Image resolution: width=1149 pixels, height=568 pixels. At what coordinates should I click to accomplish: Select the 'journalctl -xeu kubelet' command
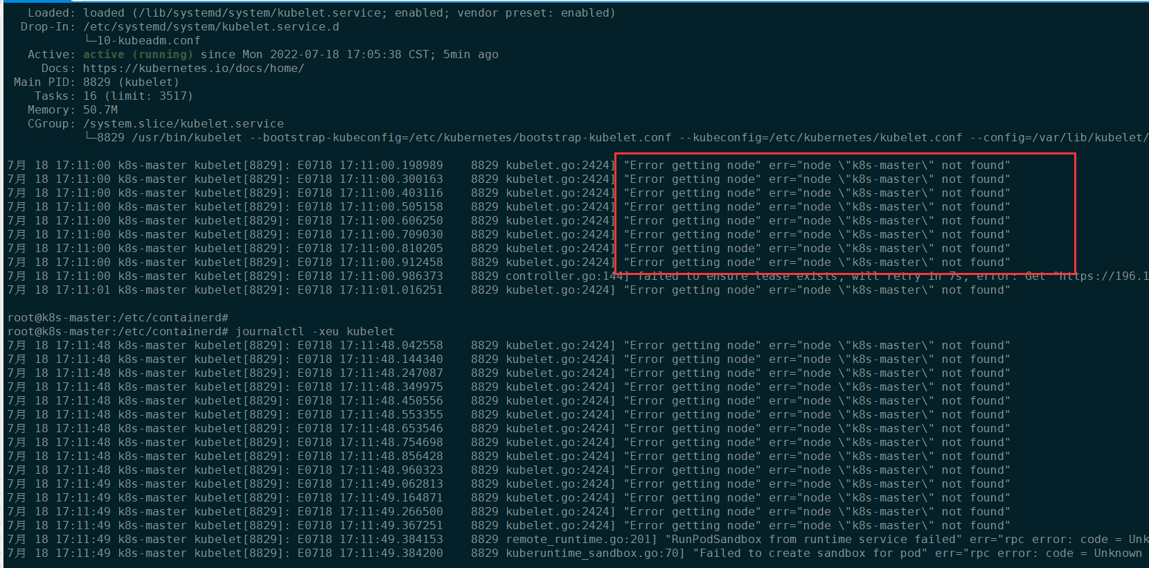[314, 331]
